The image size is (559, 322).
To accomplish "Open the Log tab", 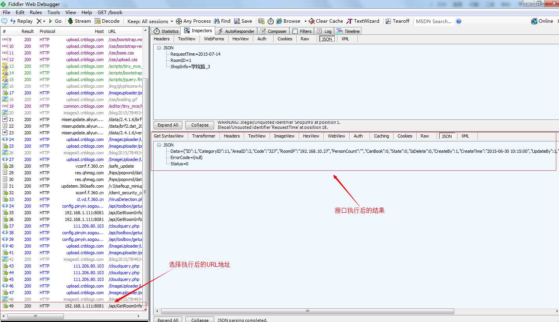I will 324,31.
